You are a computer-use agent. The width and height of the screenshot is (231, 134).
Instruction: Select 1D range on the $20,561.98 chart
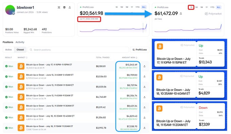coord(117,7)
